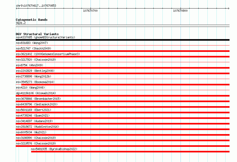Open variant esv3545273 (Boomsma2014)
The width and height of the screenshot is (237, 162).
click(35, 82)
